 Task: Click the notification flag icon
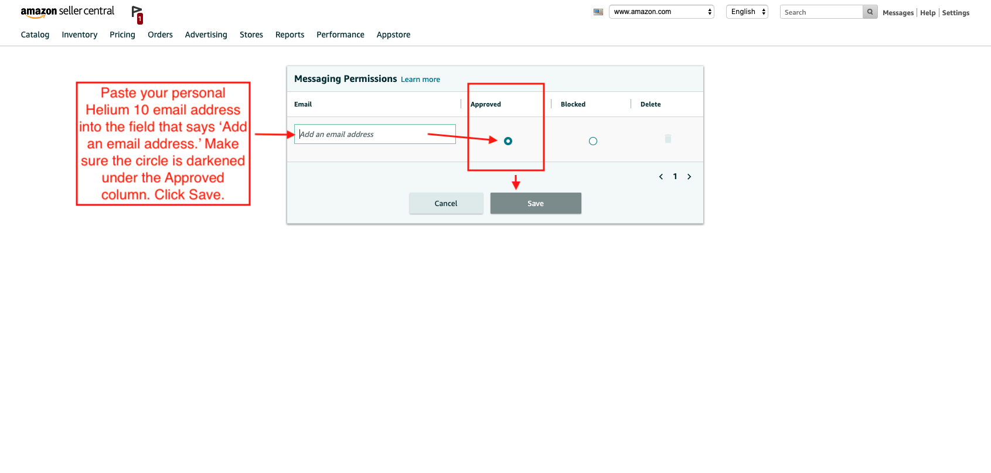click(137, 13)
